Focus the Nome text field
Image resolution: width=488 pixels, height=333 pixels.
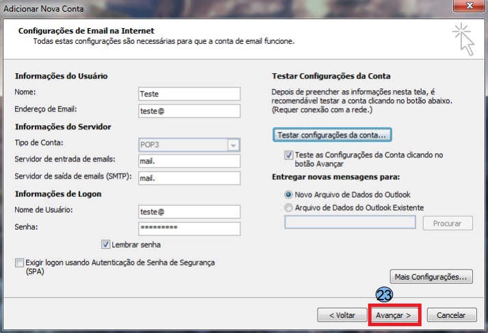(x=189, y=94)
